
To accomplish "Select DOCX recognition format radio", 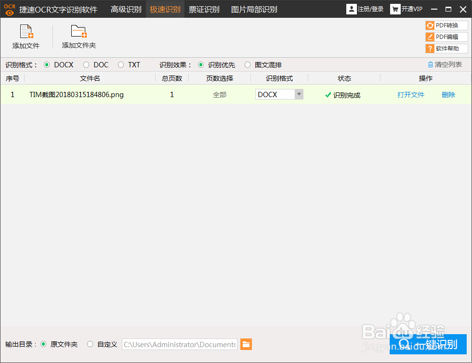I will (47, 65).
